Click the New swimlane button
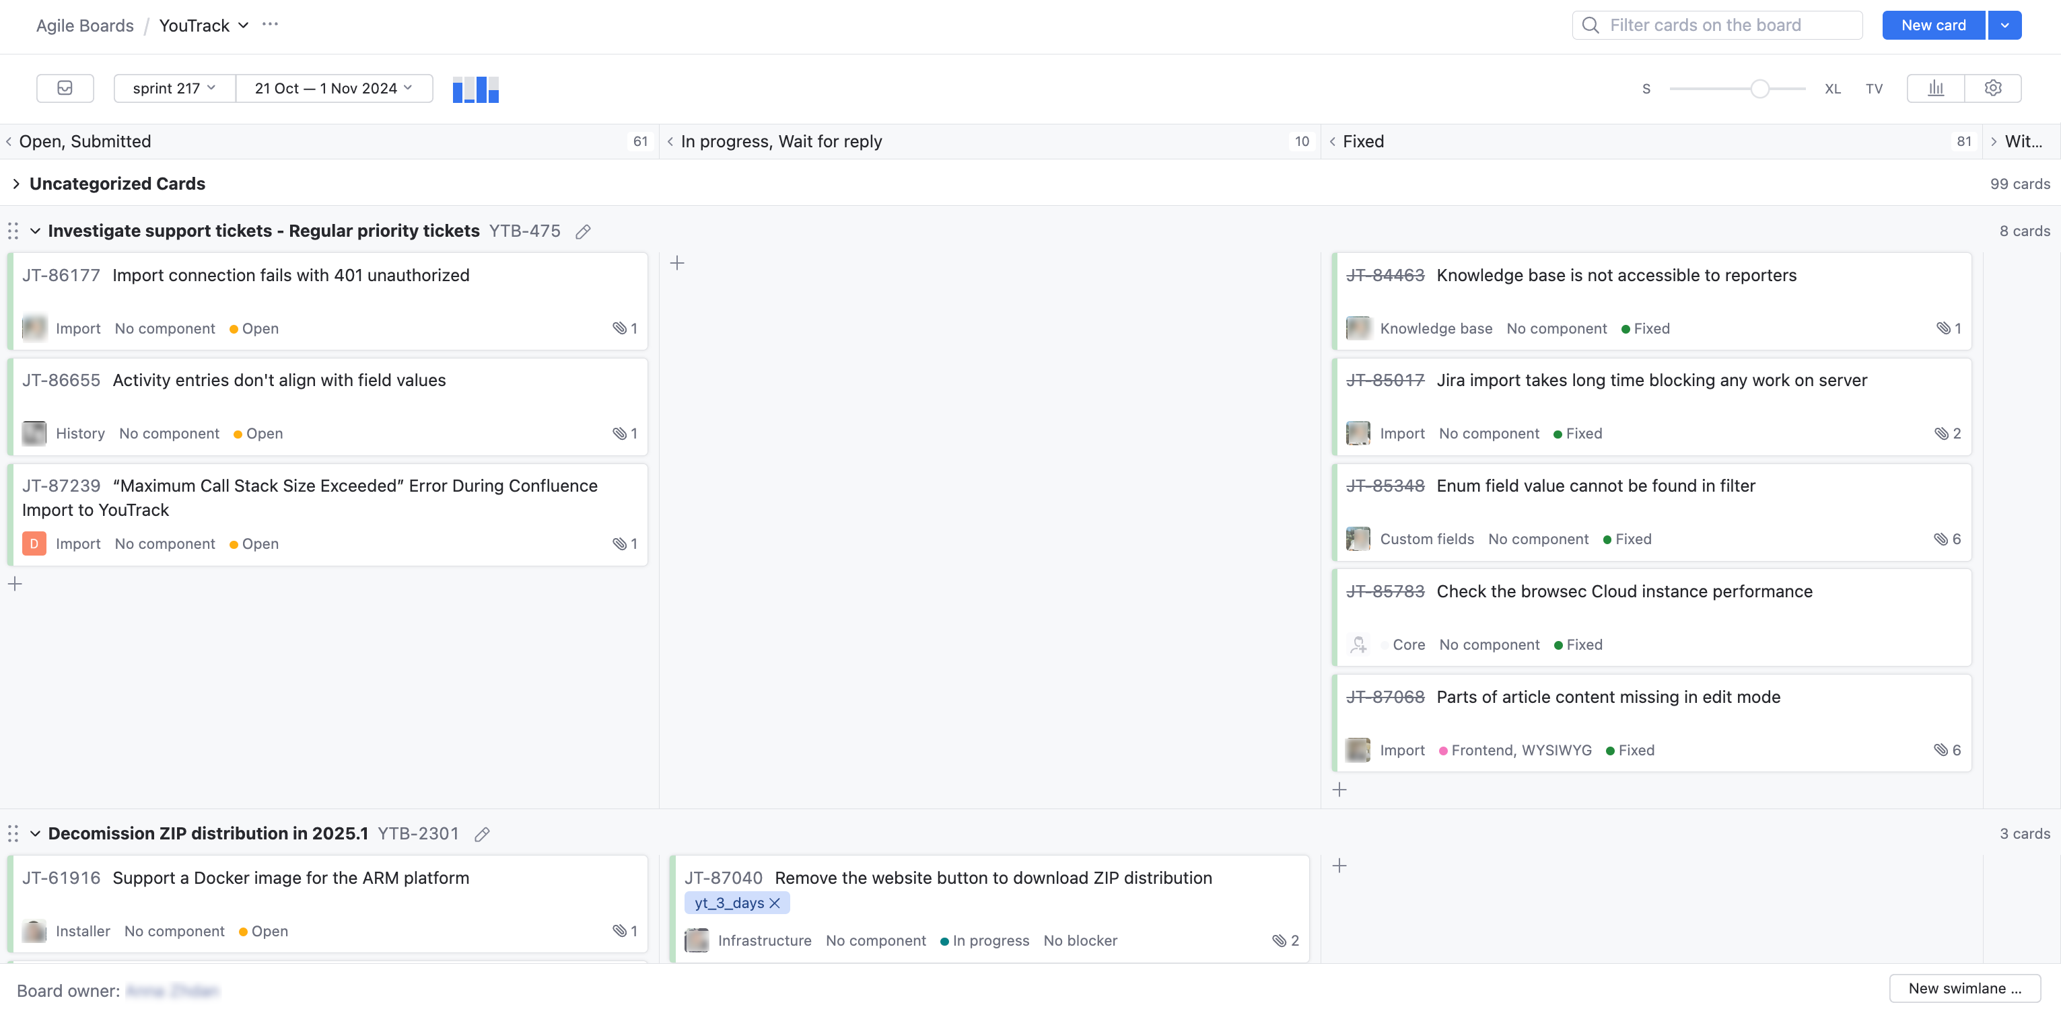Screen dimensions: 2061x1017 (x=1964, y=988)
